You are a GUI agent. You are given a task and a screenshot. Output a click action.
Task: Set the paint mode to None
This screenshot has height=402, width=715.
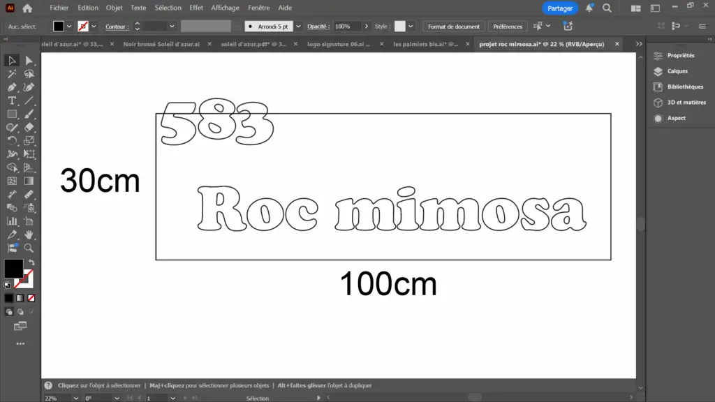tap(31, 298)
